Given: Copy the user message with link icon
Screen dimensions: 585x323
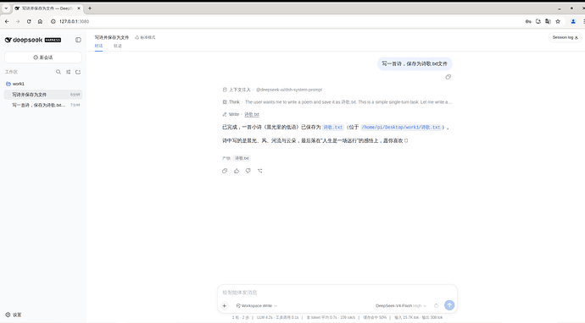Looking at the screenshot, I should pos(448,77).
